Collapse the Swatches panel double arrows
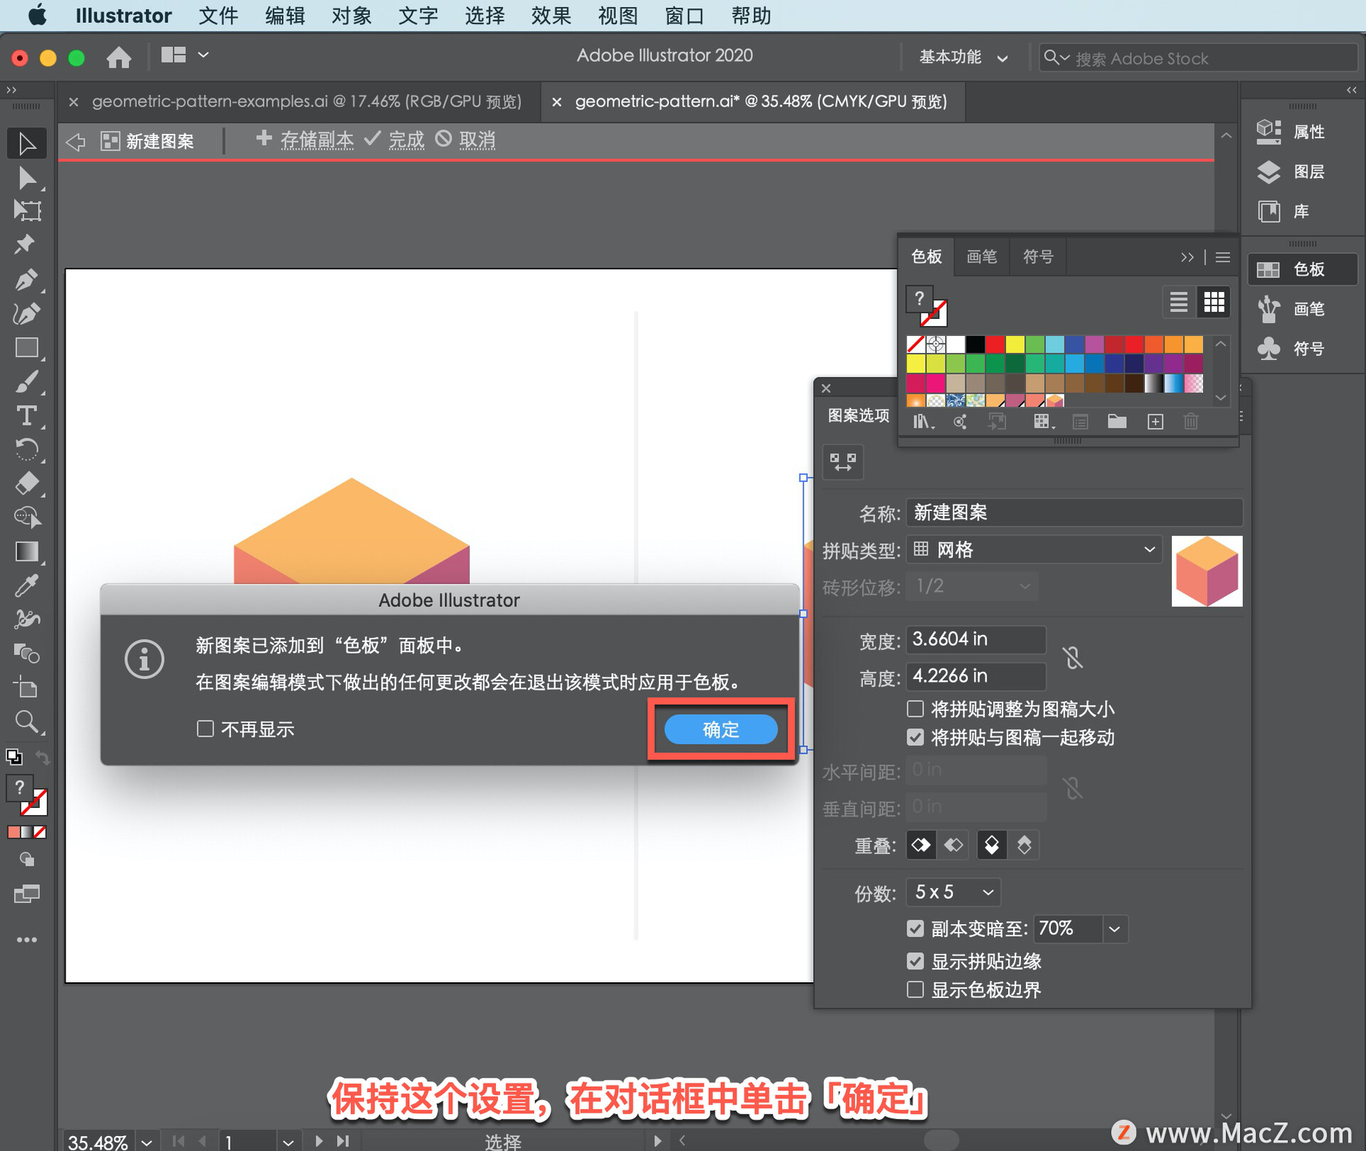This screenshot has width=1366, height=1151. click(x=1187, y=257)
